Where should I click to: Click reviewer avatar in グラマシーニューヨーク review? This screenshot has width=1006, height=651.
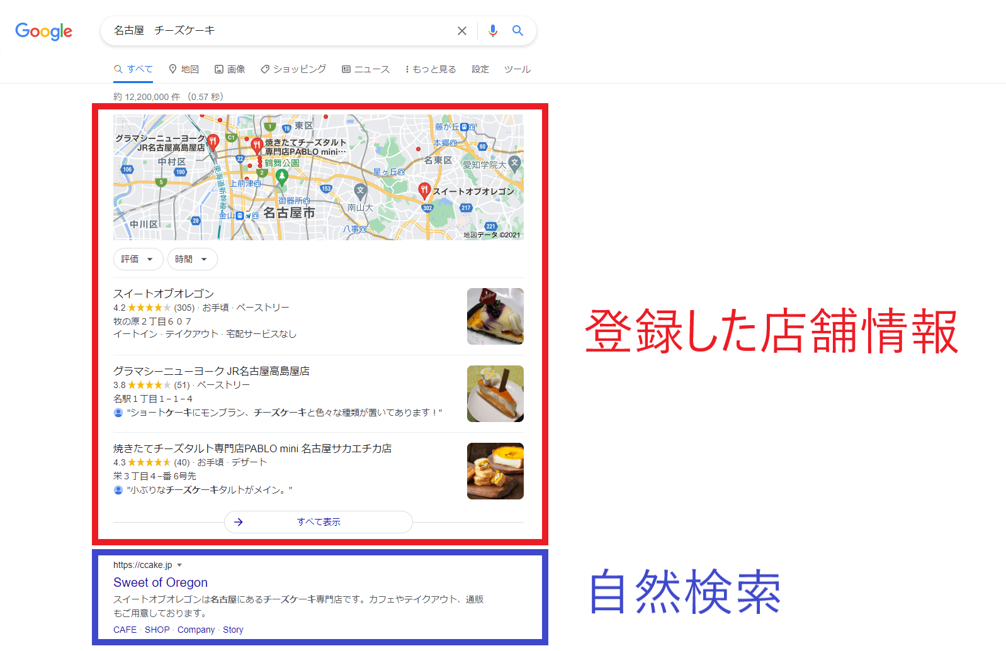point(118,413)
